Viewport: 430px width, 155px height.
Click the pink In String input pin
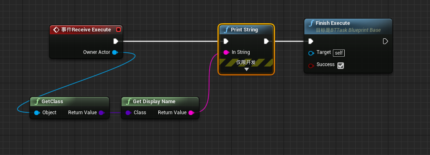pyautogui.click(x=226, y=52)
